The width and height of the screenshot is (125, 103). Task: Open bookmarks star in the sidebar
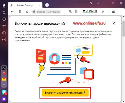point(4,26)
